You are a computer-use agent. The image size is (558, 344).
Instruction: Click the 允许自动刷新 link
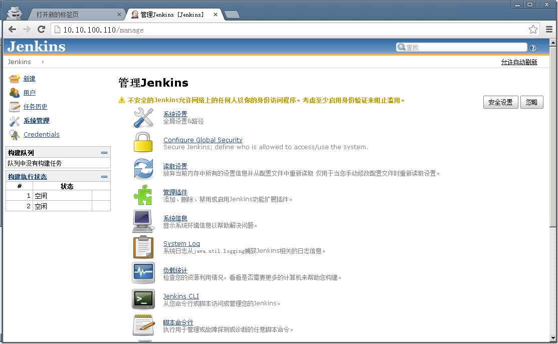tap(519, 62)
